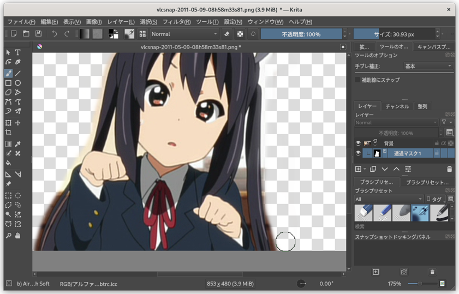Screen dimensions: 459x294
Task: Toggle alpha inheritance on 背景 layer
Action: [444, 143]
